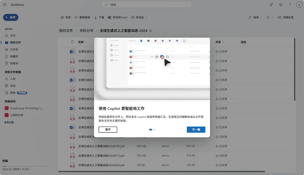Image resolution: width=304 pixels, height=175 pixels.
Task: Select 我的文件 in the sidebar
Action: [13, 42]
